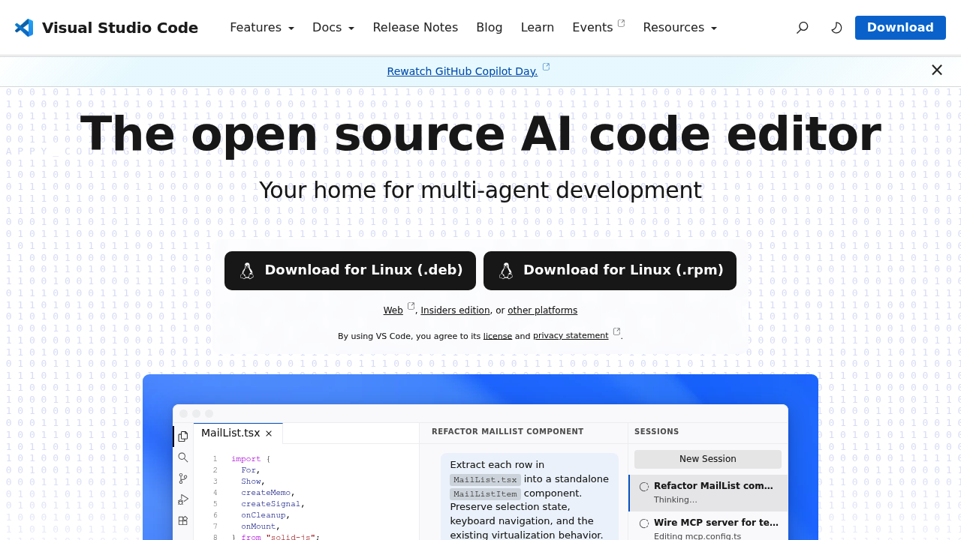Screen dimensions: 961x540
Task: Click the Visual Studio Code logo icon
Action: pos(24,28)
